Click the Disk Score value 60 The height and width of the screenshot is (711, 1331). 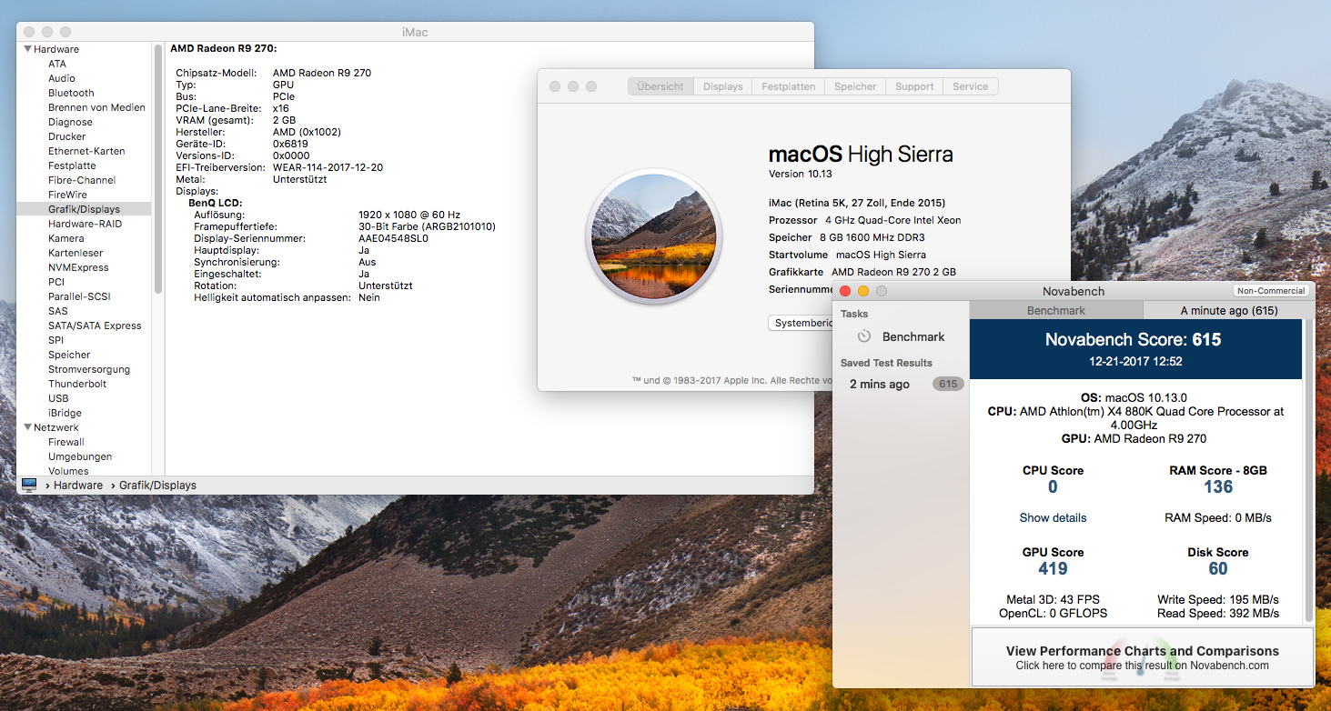(x=1218, y=569)
